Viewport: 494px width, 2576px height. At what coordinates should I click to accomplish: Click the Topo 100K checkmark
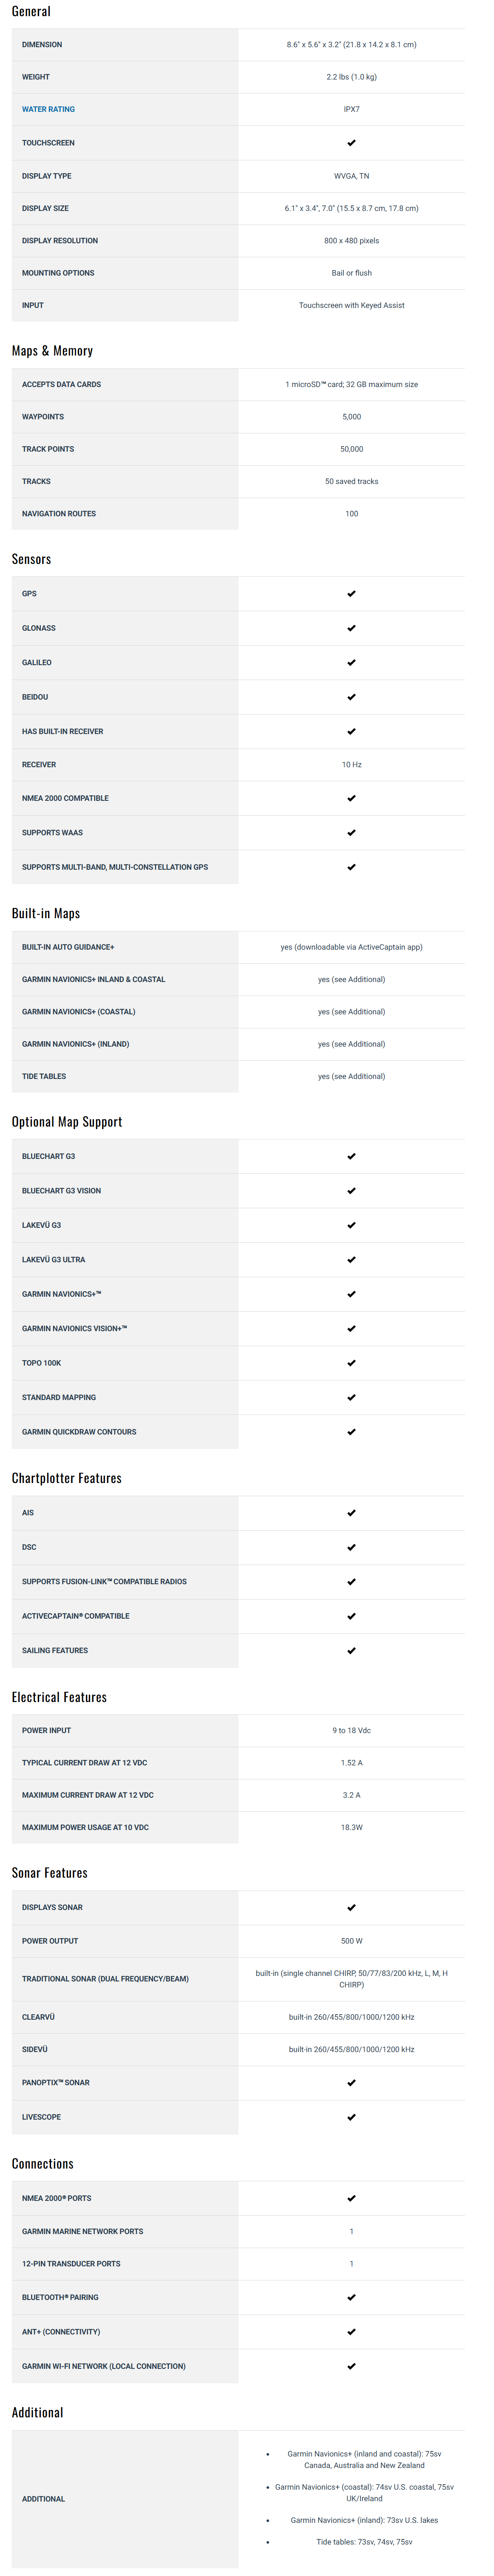[x=351, y=1363]
